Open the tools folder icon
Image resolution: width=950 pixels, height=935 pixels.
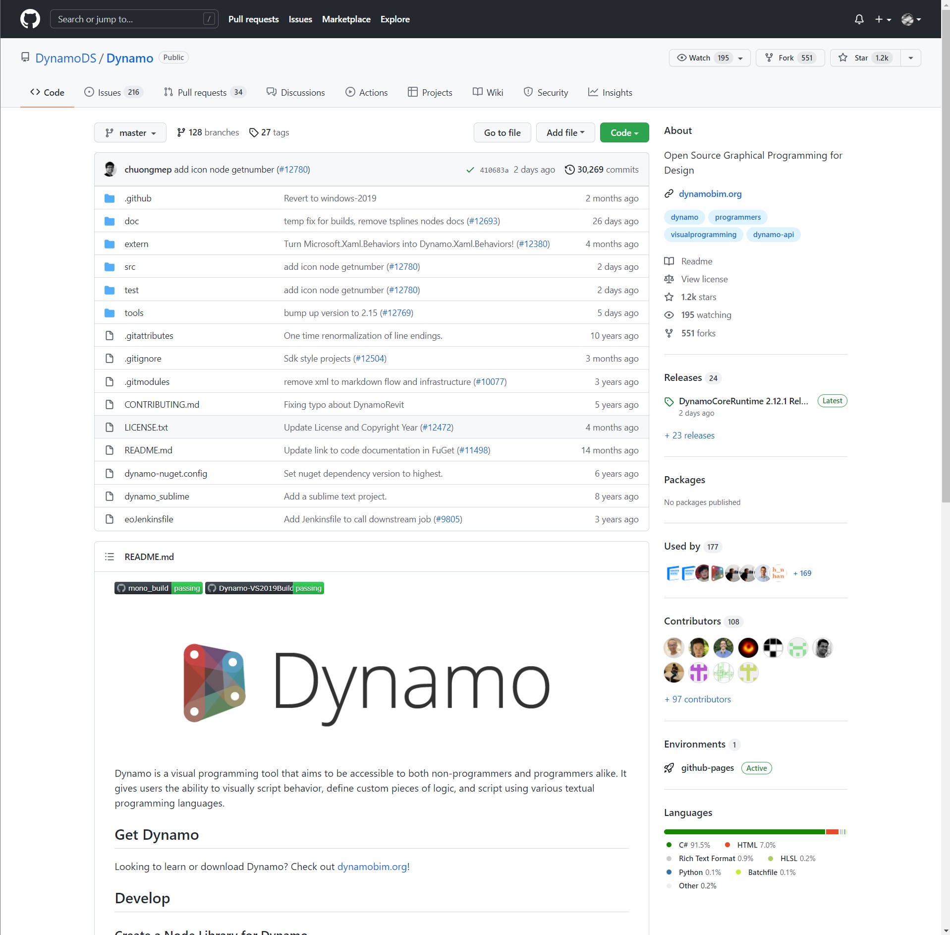[110, 313]
